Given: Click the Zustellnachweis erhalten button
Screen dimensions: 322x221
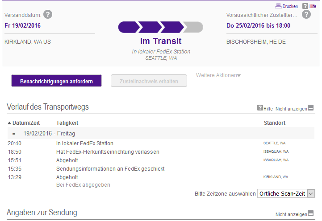Looking at the screenshot, I should [149, 81].
